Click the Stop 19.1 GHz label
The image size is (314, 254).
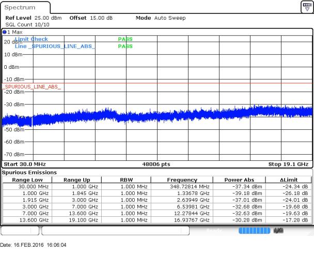pos(288,164)
